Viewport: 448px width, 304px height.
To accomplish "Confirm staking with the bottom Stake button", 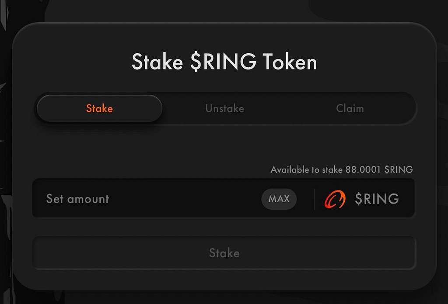I will 224,253.
